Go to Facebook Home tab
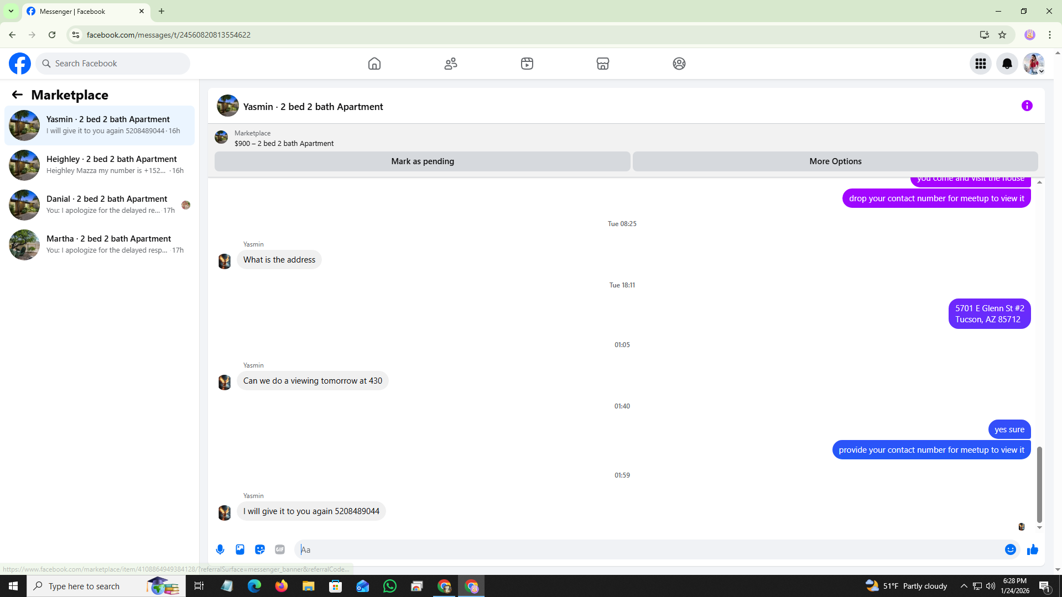The width and height of the screenshot is (1062, 597). tap(374, 64)
